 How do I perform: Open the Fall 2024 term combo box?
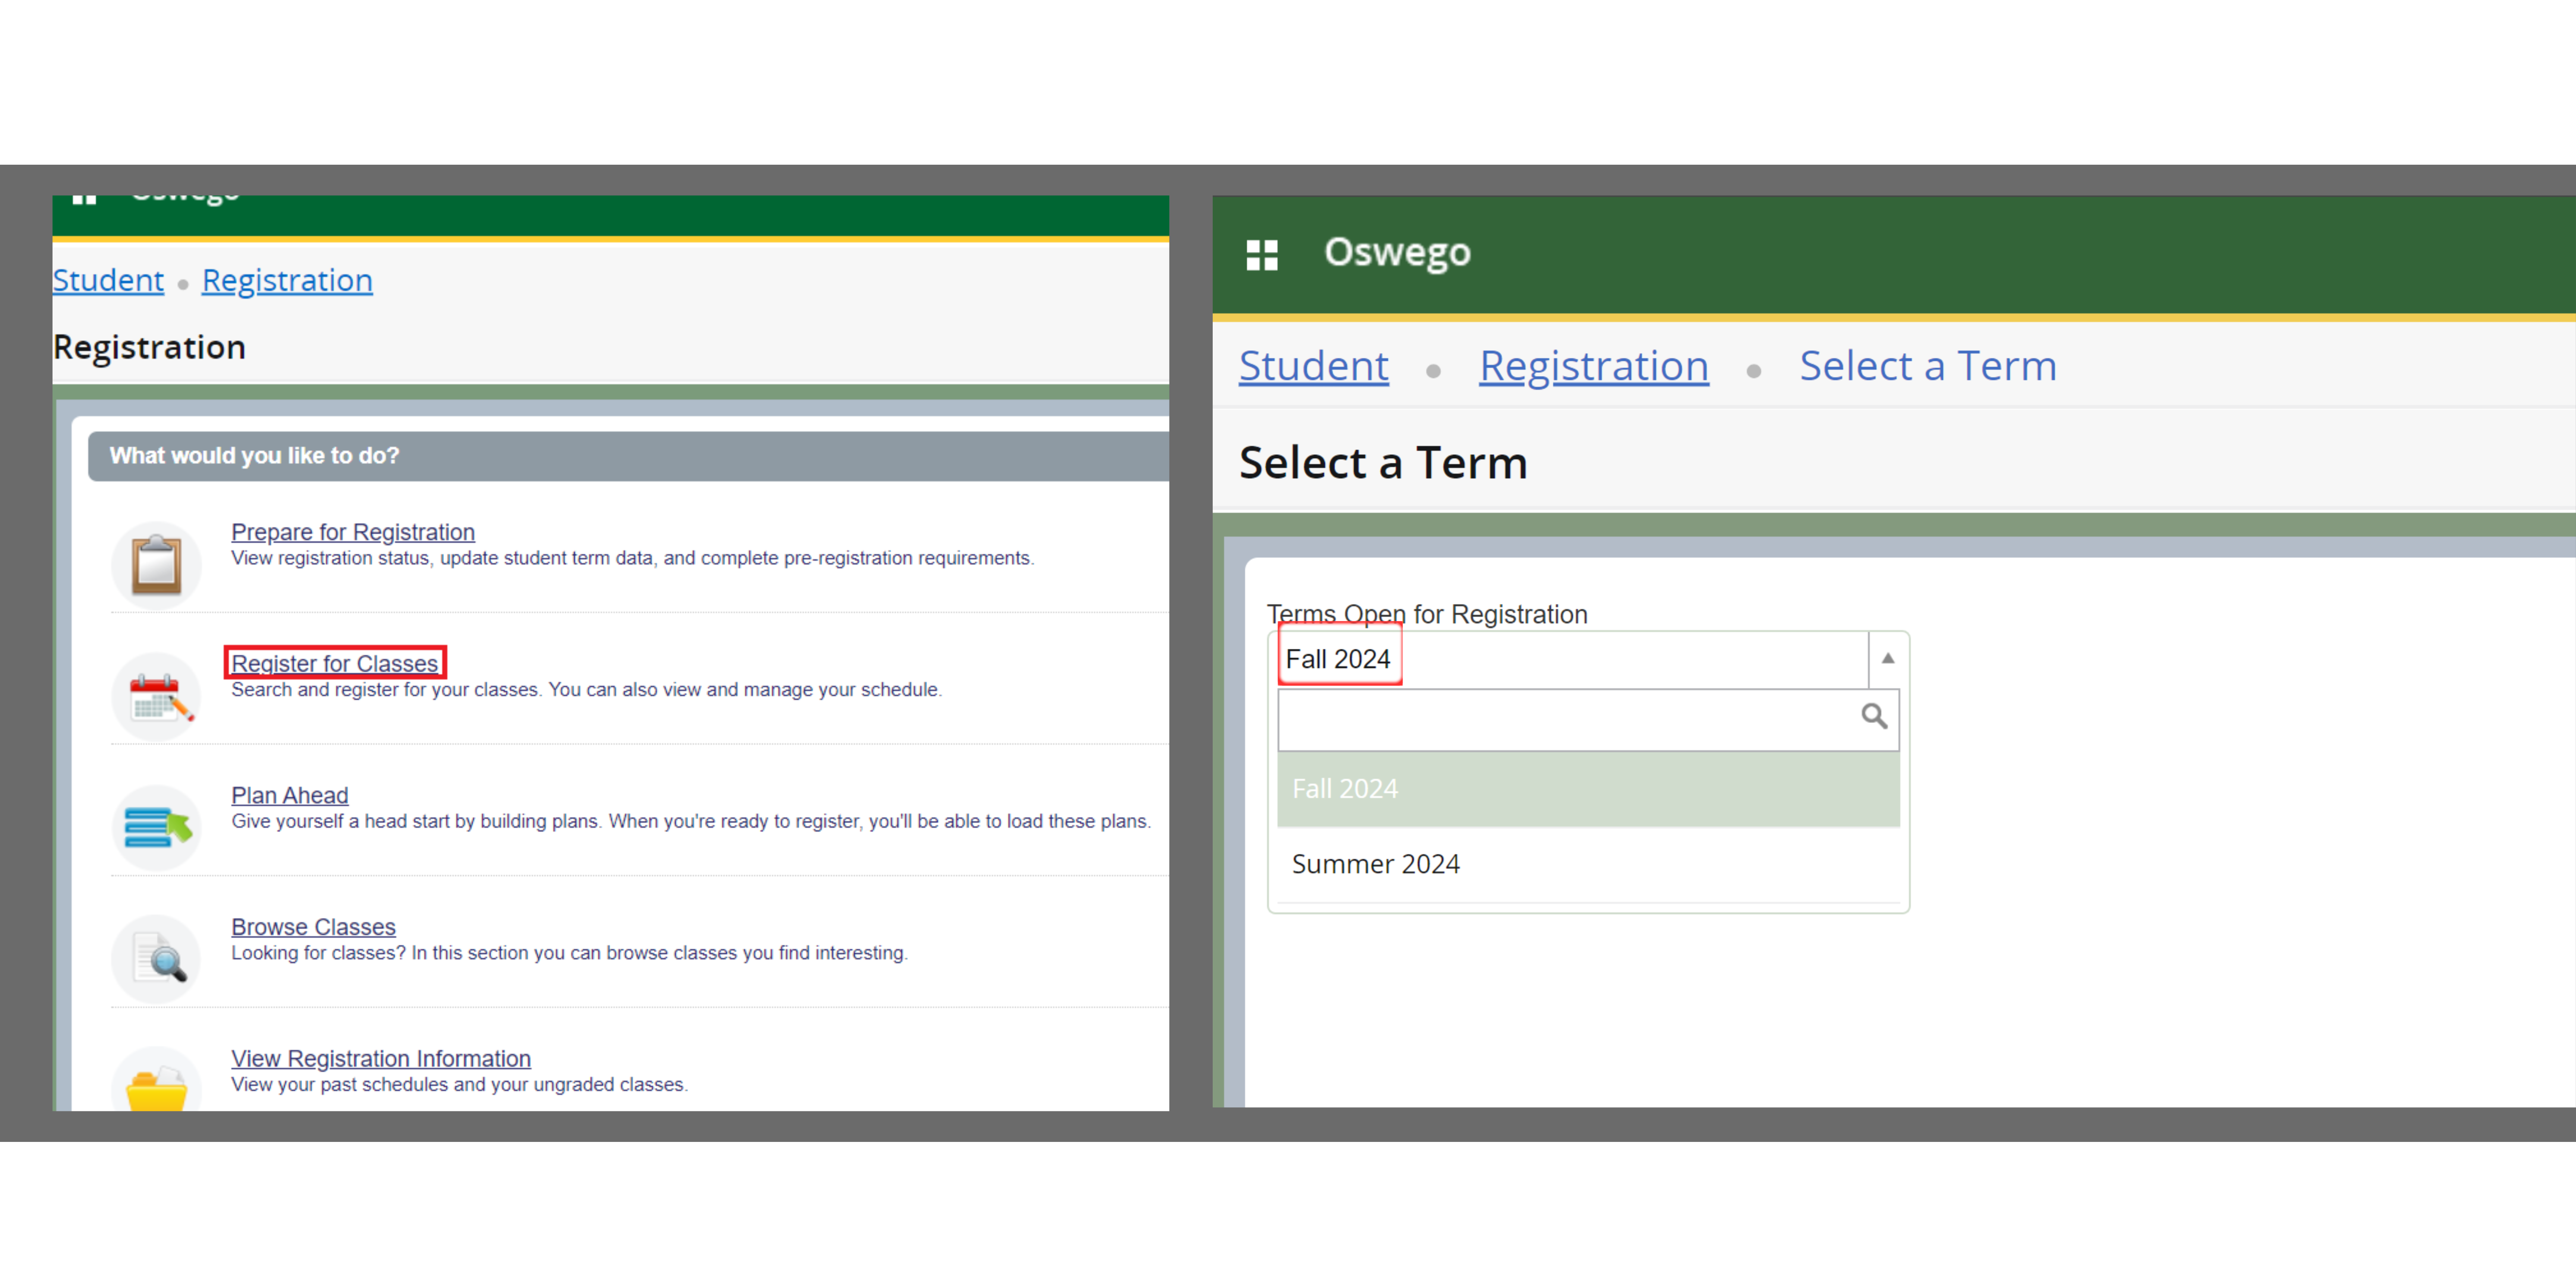(x=1588, y=659)
